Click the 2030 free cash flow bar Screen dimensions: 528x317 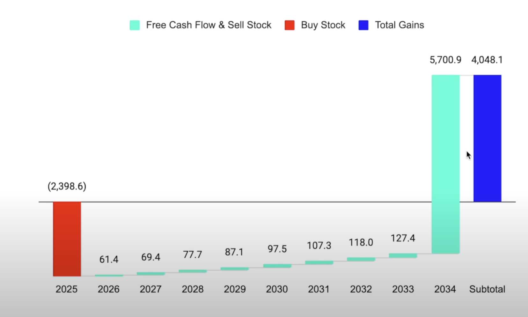tap(277, 266)
